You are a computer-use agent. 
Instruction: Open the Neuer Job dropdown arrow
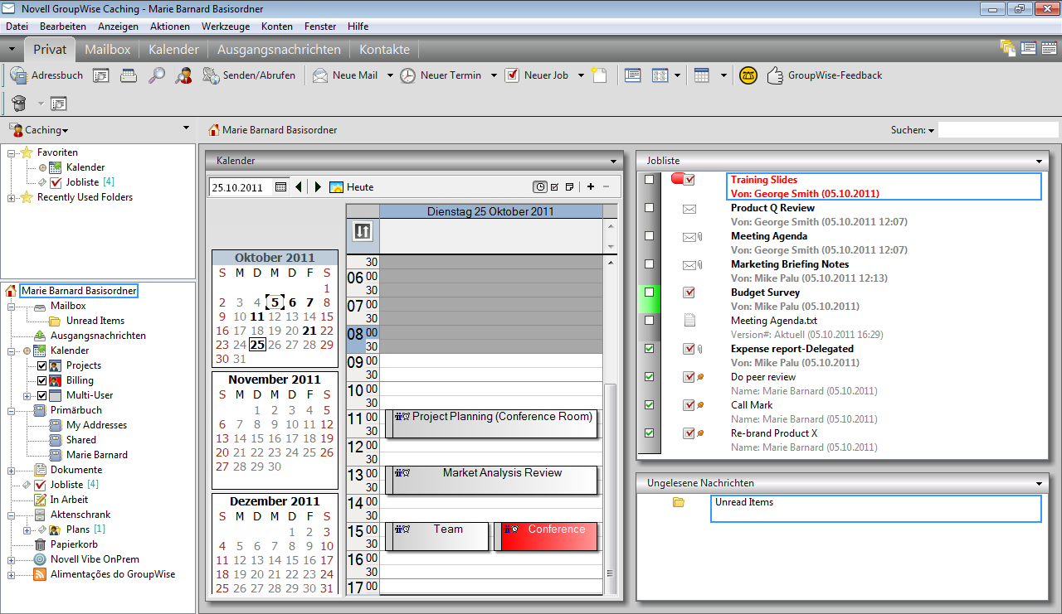581,75
